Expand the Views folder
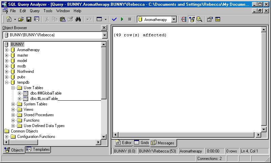This screenshot has height=163, width=271. 13,109
